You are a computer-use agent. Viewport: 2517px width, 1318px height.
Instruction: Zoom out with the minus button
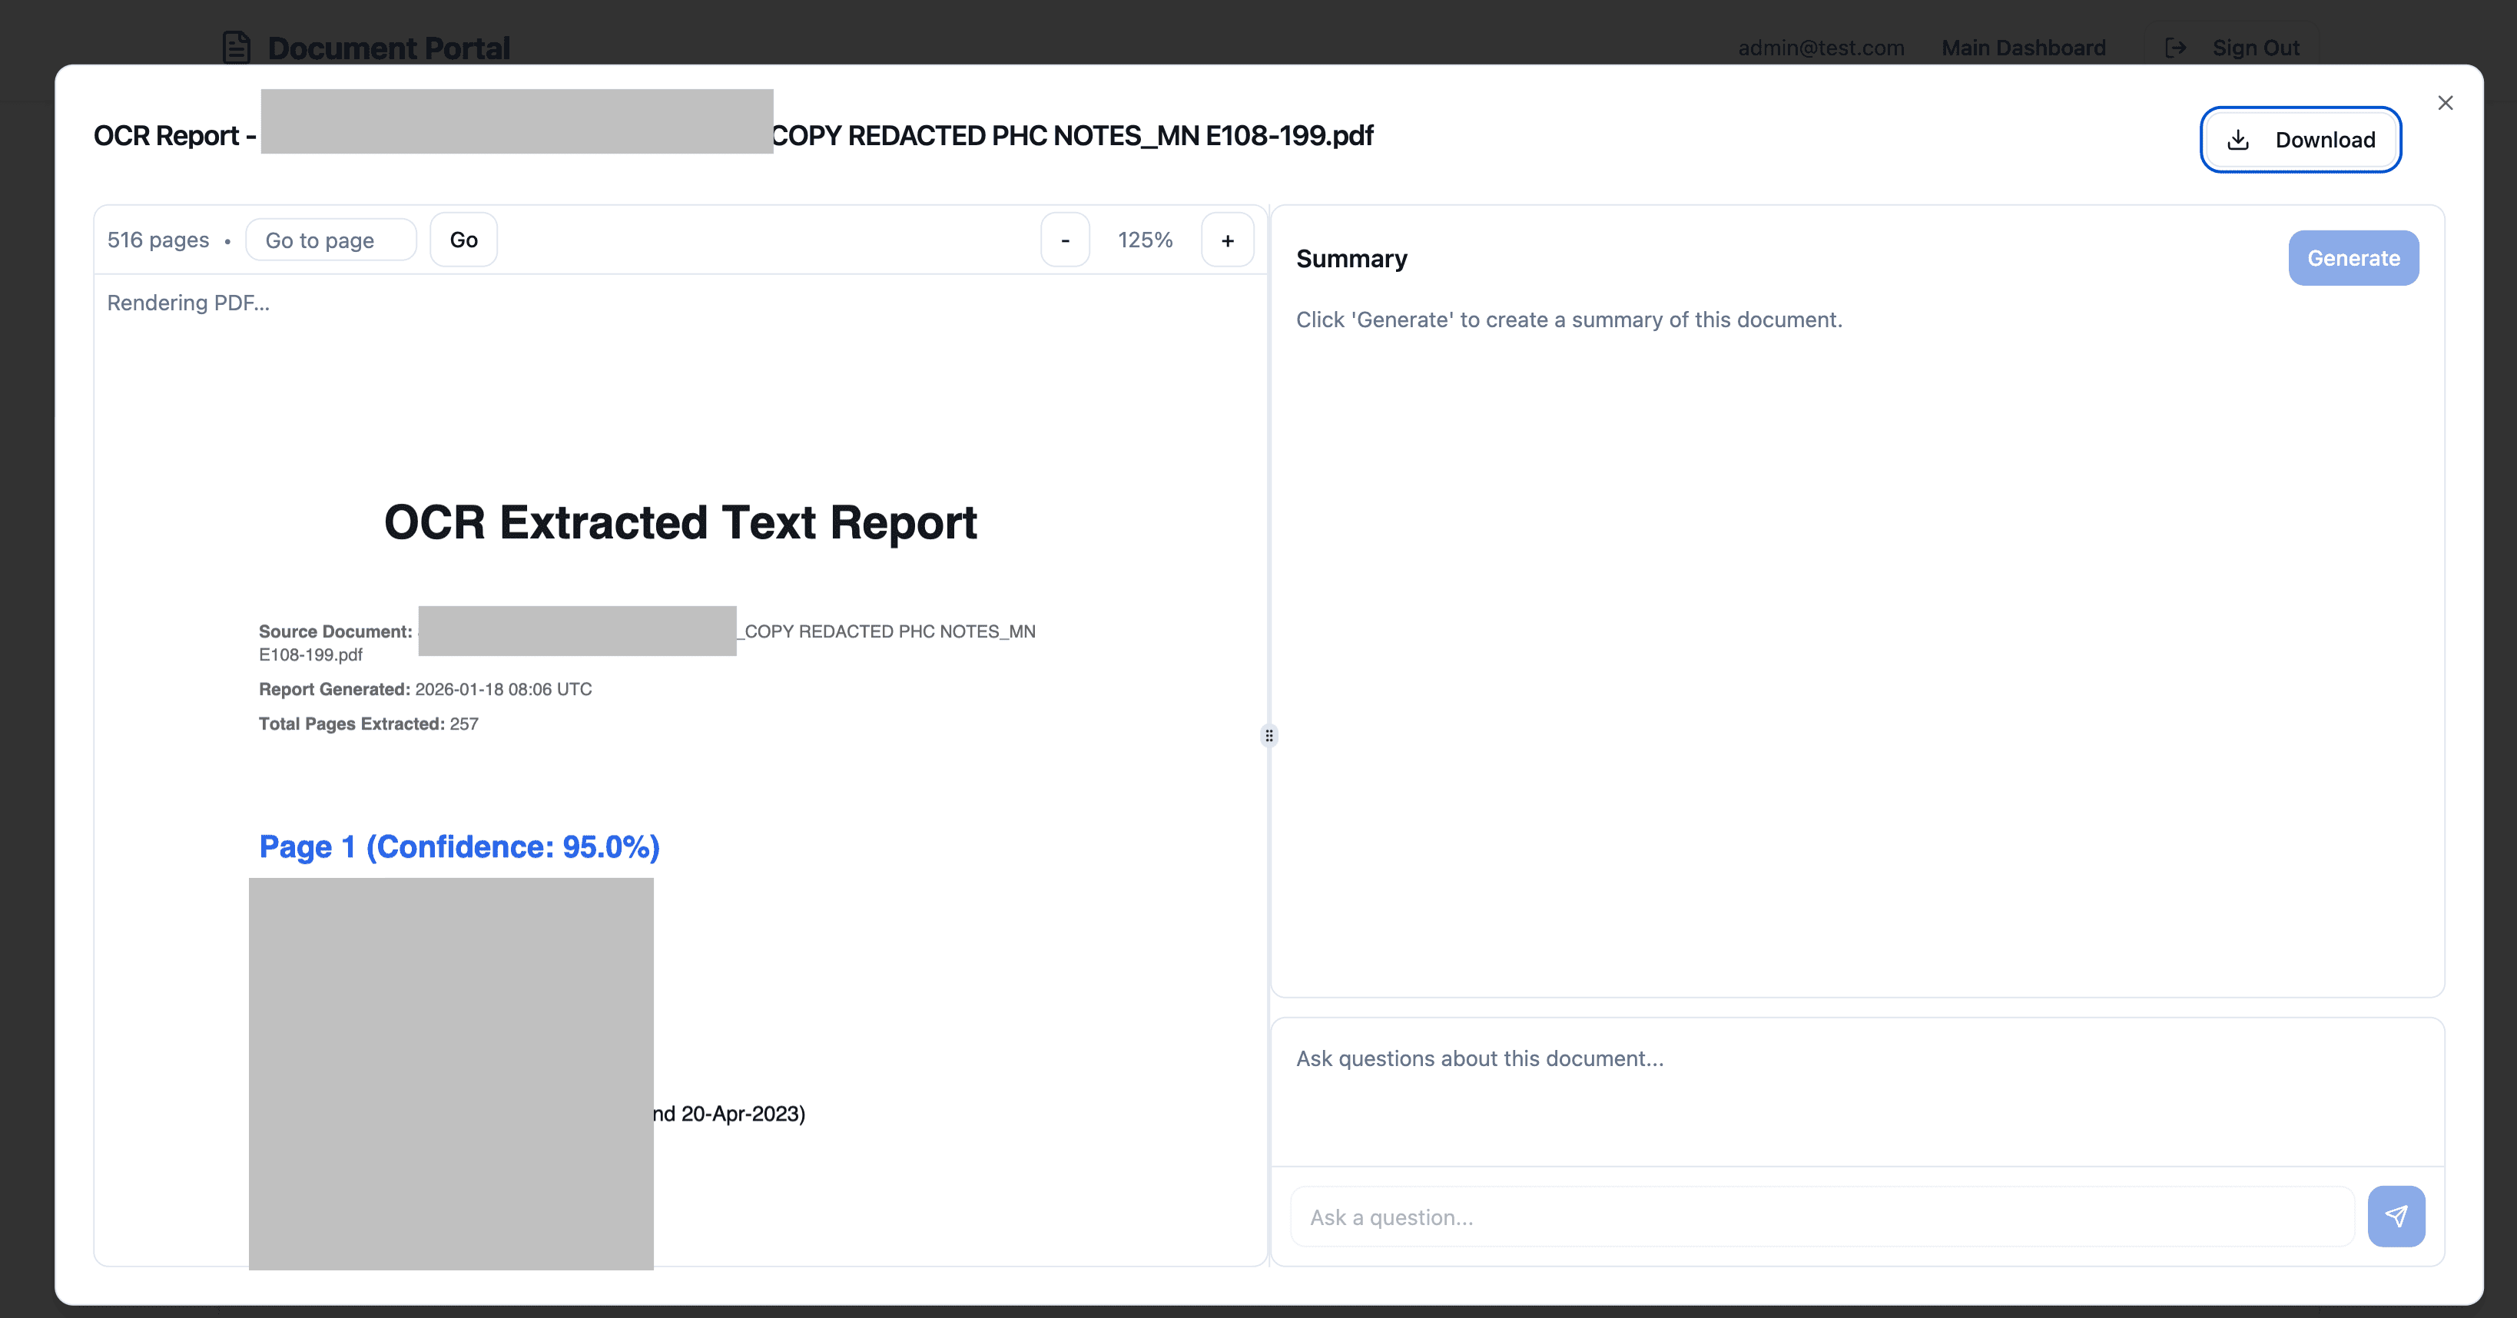[x=1065, y=240]
